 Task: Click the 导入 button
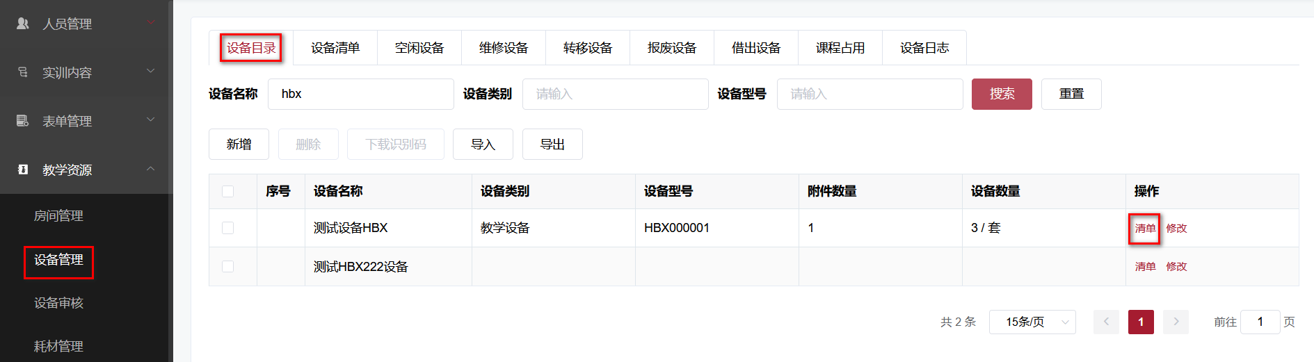point(483,145)
